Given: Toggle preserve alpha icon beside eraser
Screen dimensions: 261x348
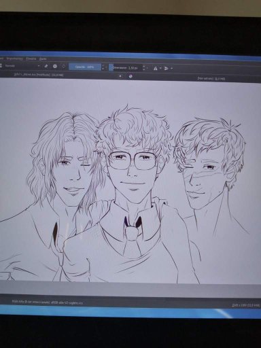Looking at the screenshot, I should 55,67.
